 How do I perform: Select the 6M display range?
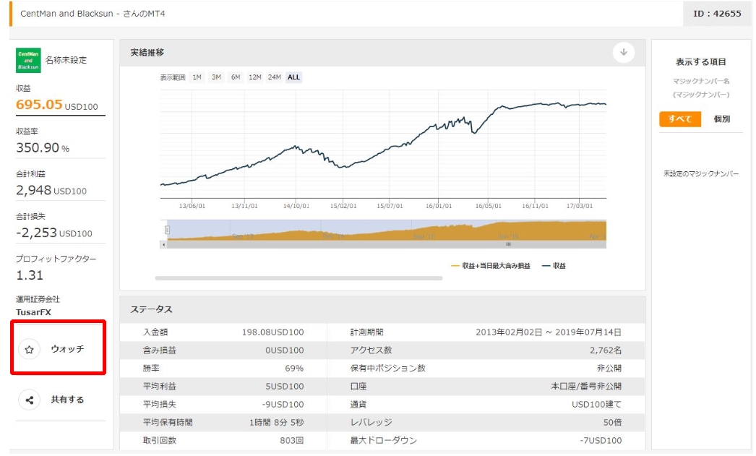pyautogui.click(x=236, y=77)
